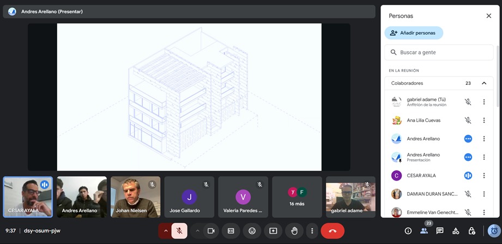Click the present screen icon
Screen dimensions: 502x244
(273, 231)
